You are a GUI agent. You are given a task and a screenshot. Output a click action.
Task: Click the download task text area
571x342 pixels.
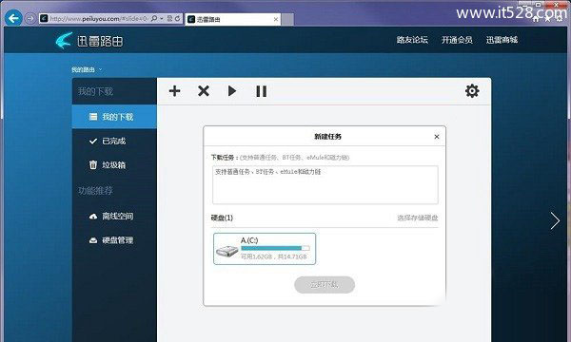coord(325,184)
